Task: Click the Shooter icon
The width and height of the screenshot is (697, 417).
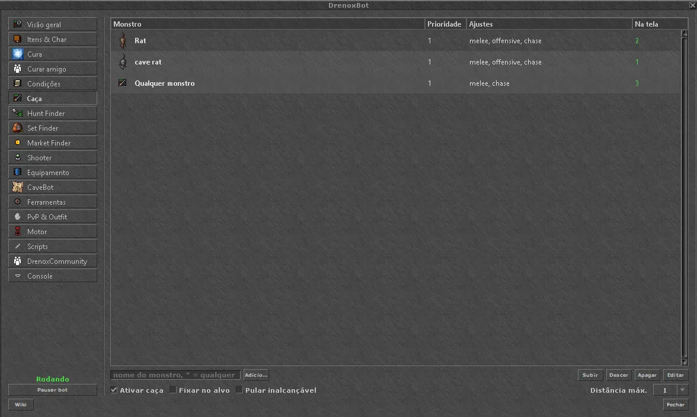Action: (17, 157)
